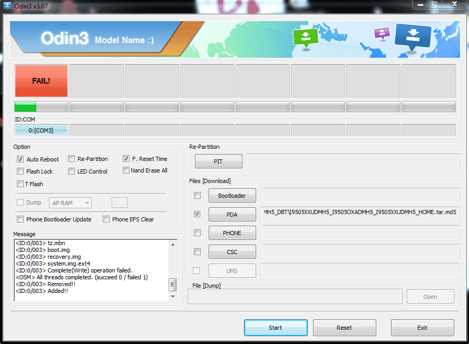Click the 'Removed!!' log line
This screenshot has height=344, width=469.
coord(45,284)
